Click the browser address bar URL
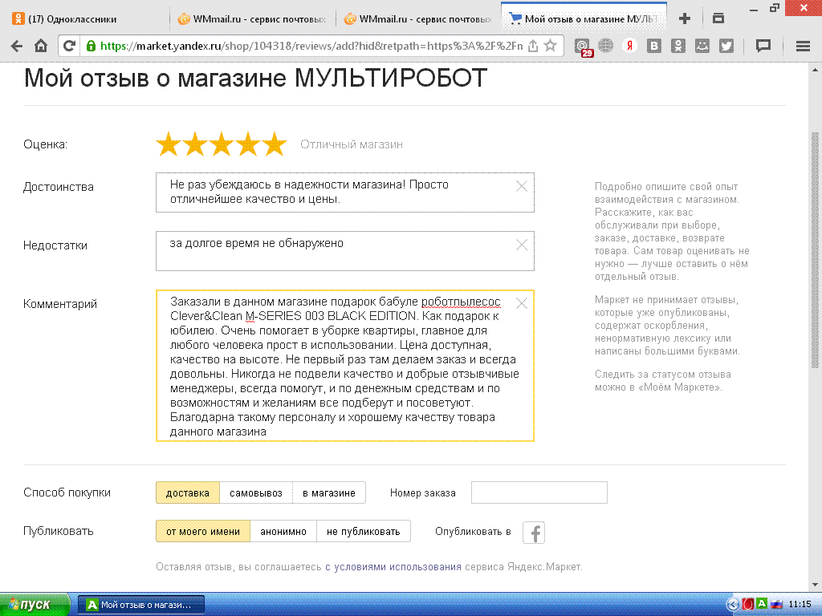 (311, 46)
